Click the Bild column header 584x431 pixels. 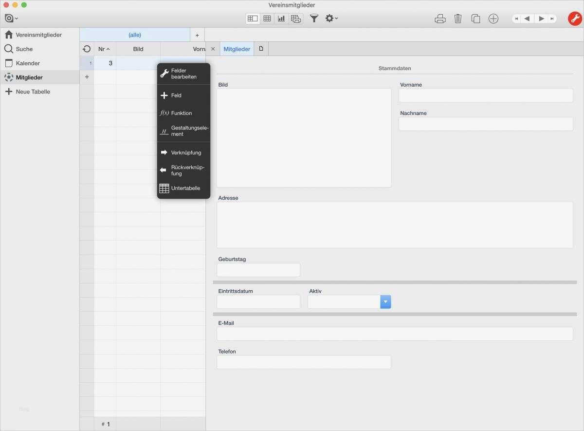138,49
